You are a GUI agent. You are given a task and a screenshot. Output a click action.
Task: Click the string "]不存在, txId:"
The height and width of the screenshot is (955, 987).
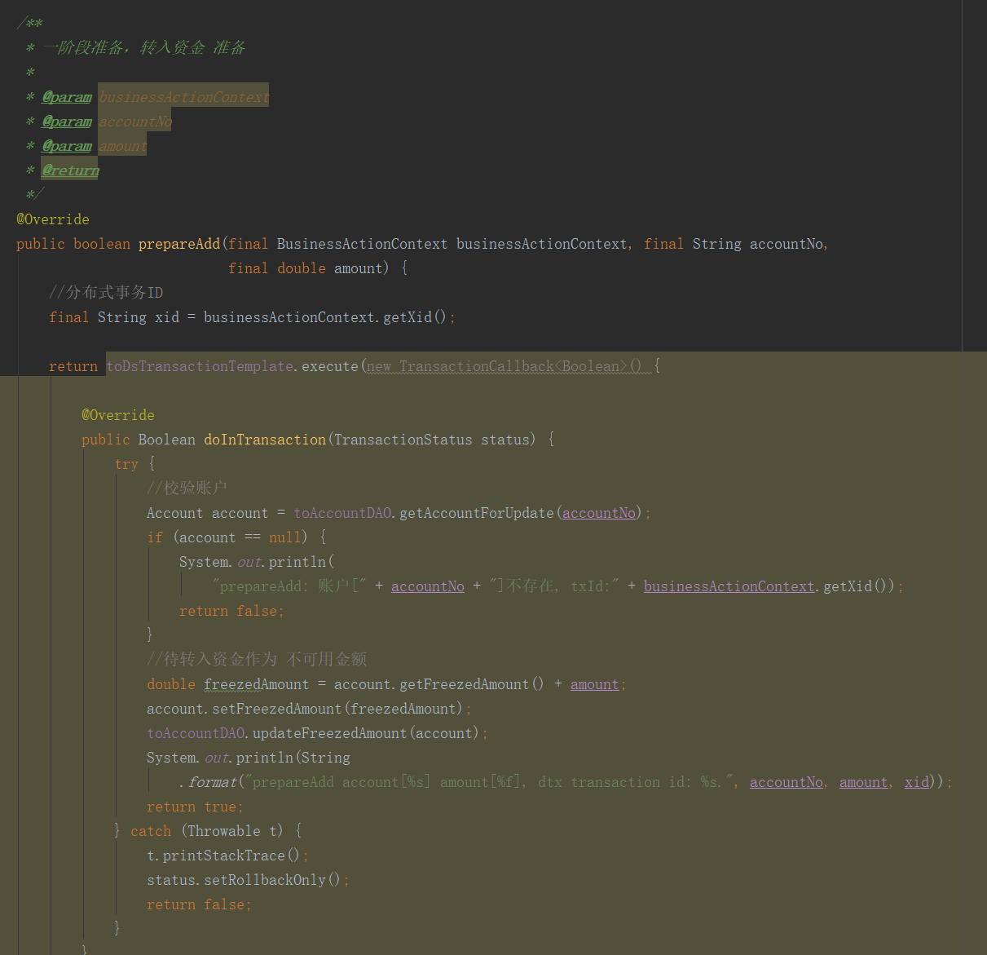tap(553, 586)
